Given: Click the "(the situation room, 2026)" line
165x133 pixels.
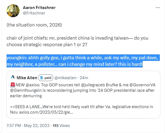Looking at the screenshot, I should click(34, 25).
